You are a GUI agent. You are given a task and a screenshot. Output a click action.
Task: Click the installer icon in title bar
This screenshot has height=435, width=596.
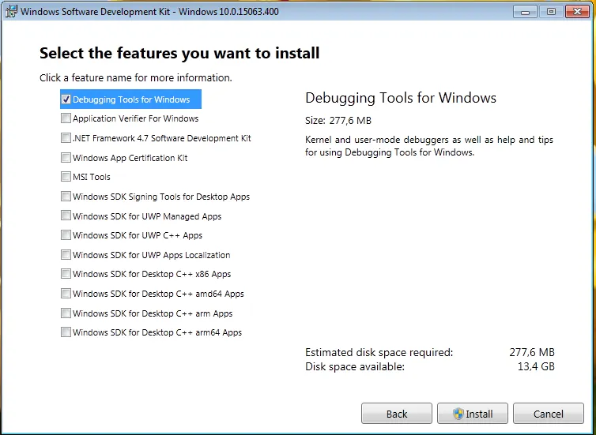click(10, 11)
